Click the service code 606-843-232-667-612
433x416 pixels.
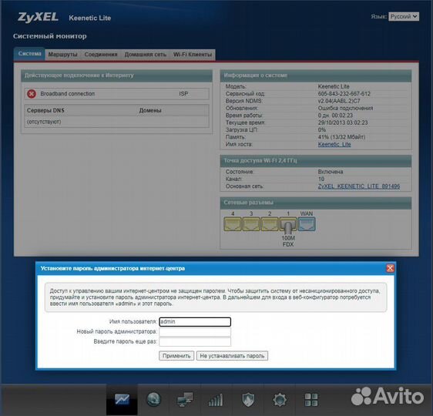click(344, 94)
